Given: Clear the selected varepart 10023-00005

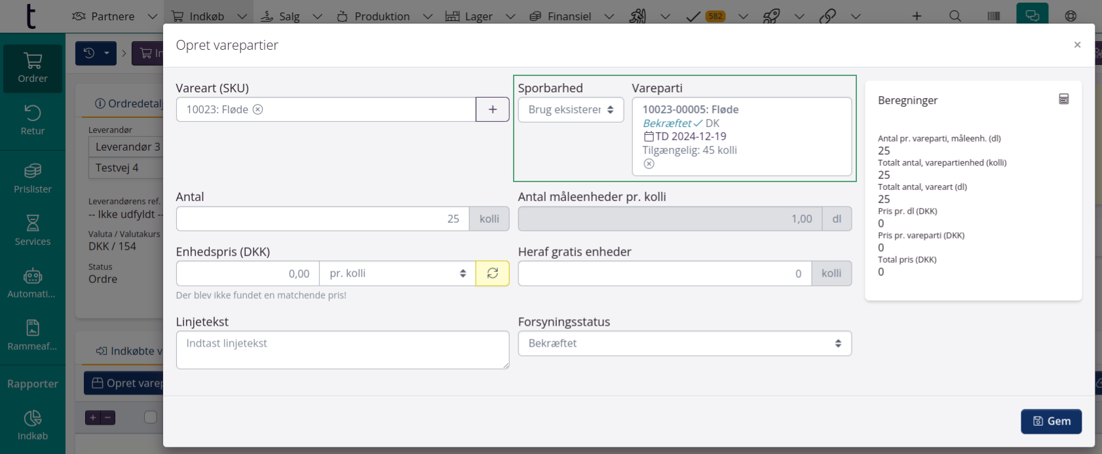Looking at the screenshot, I should [x=649, y=164].
